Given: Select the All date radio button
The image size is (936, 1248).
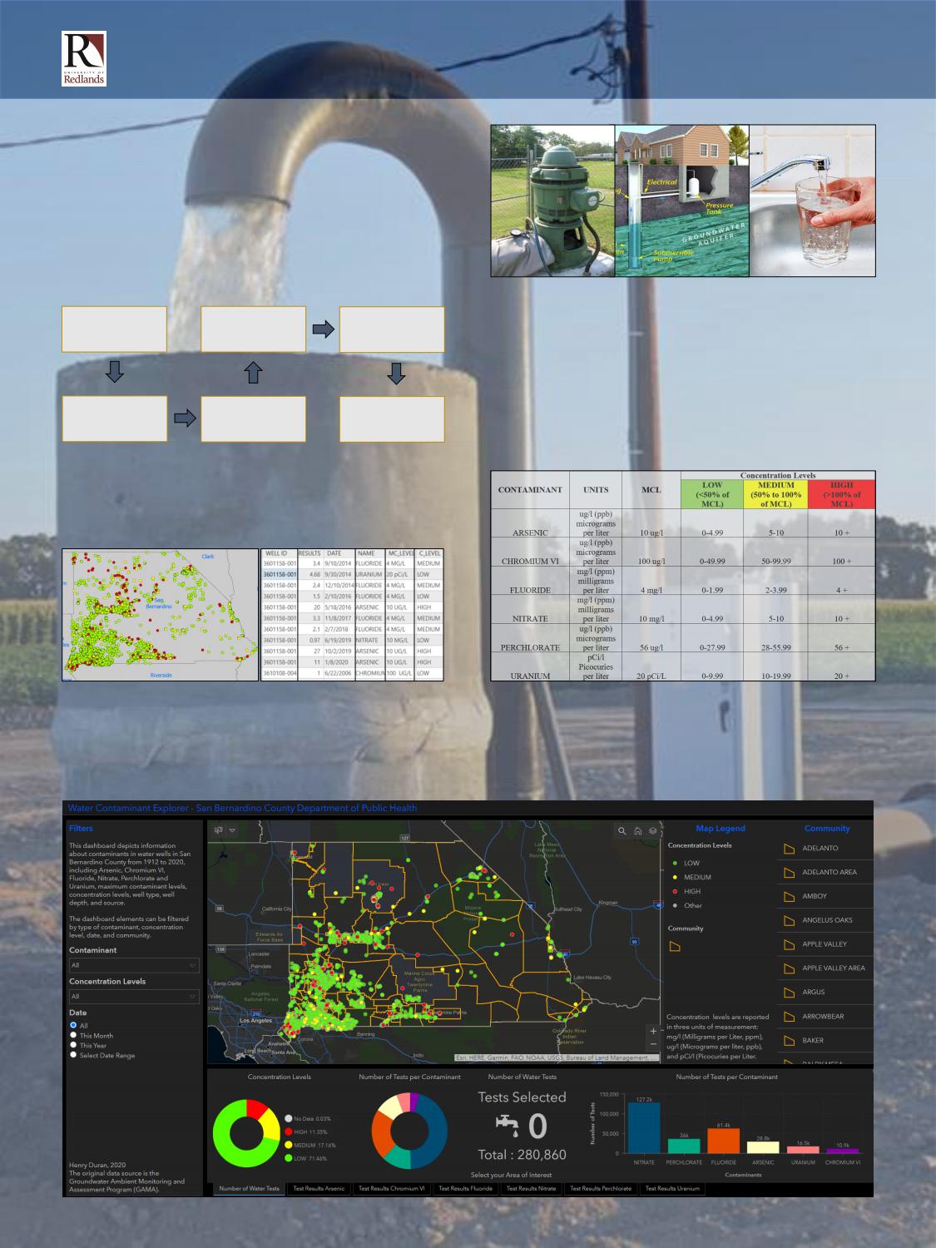Looking at the screenshot, I should 74,1025.
